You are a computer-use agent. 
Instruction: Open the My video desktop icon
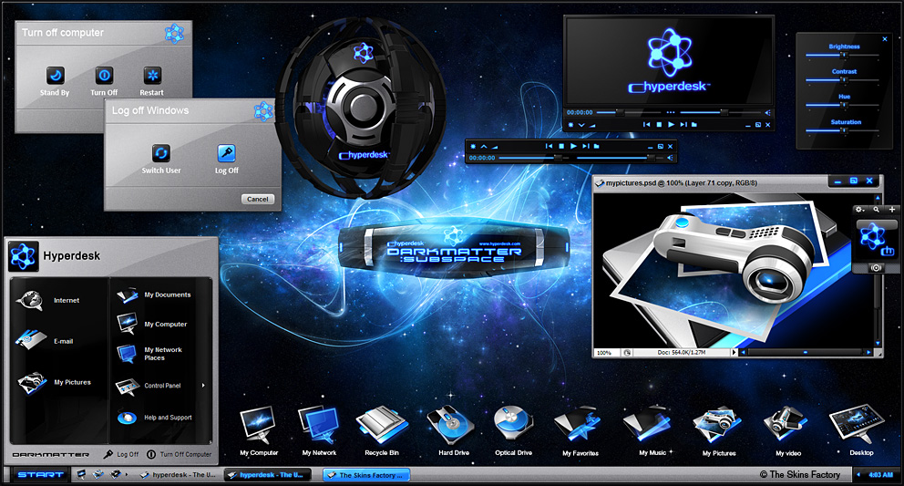click(787, 431)
